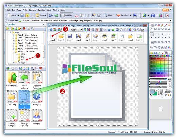Expand the Pack 4 - Web 2.0 Icons node
Image resolution: width=180 pixels, height=138 pixels.
coord(14,44)
